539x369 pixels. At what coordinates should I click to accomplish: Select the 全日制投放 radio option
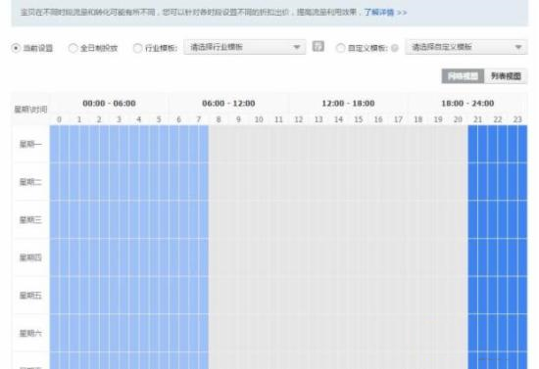tap(73, 48)
